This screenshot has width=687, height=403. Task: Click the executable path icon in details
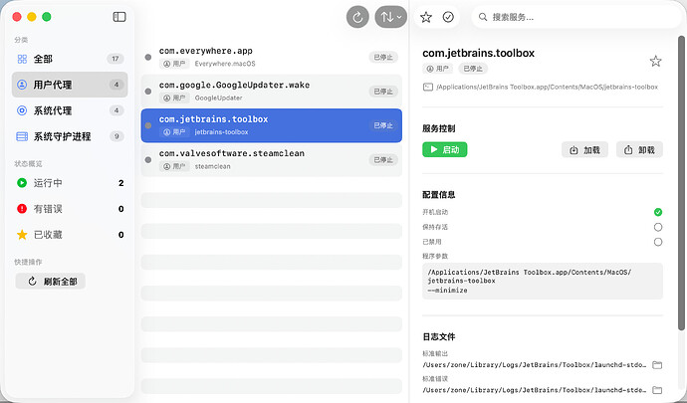point(427,87)
